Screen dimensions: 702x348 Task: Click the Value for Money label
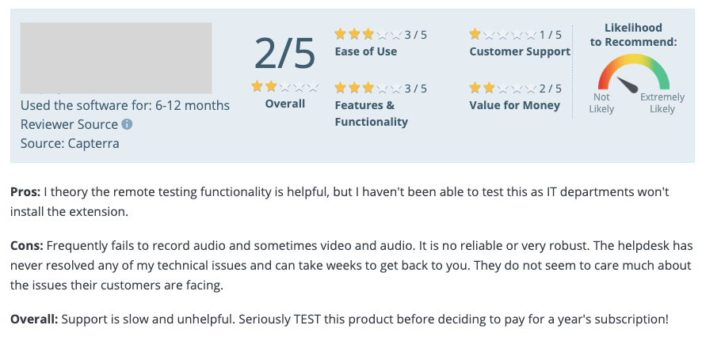tap(515, 105)
